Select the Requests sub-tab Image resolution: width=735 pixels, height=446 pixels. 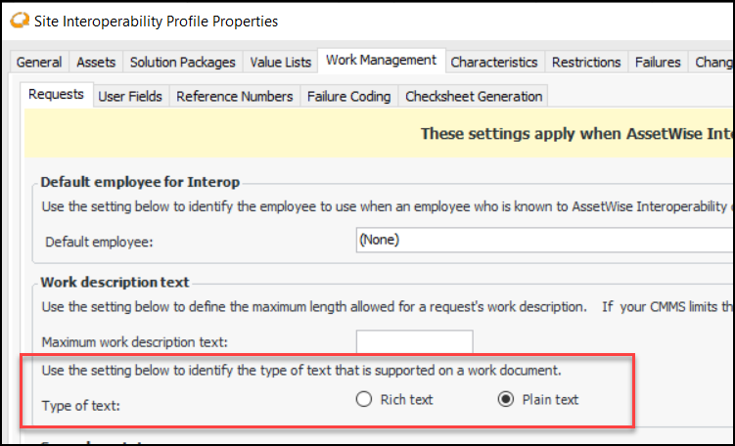(56, 95)
